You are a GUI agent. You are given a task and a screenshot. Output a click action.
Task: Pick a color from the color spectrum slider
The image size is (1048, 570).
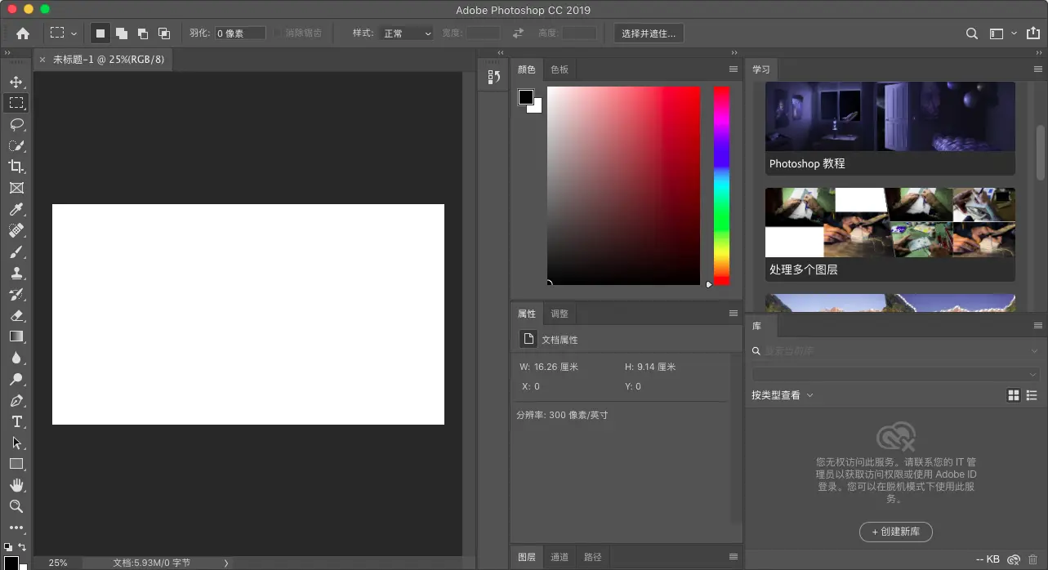[720, 188]
